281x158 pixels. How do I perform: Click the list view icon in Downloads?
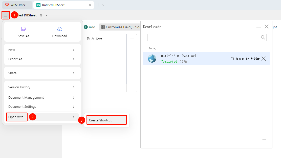pos(264,141)
